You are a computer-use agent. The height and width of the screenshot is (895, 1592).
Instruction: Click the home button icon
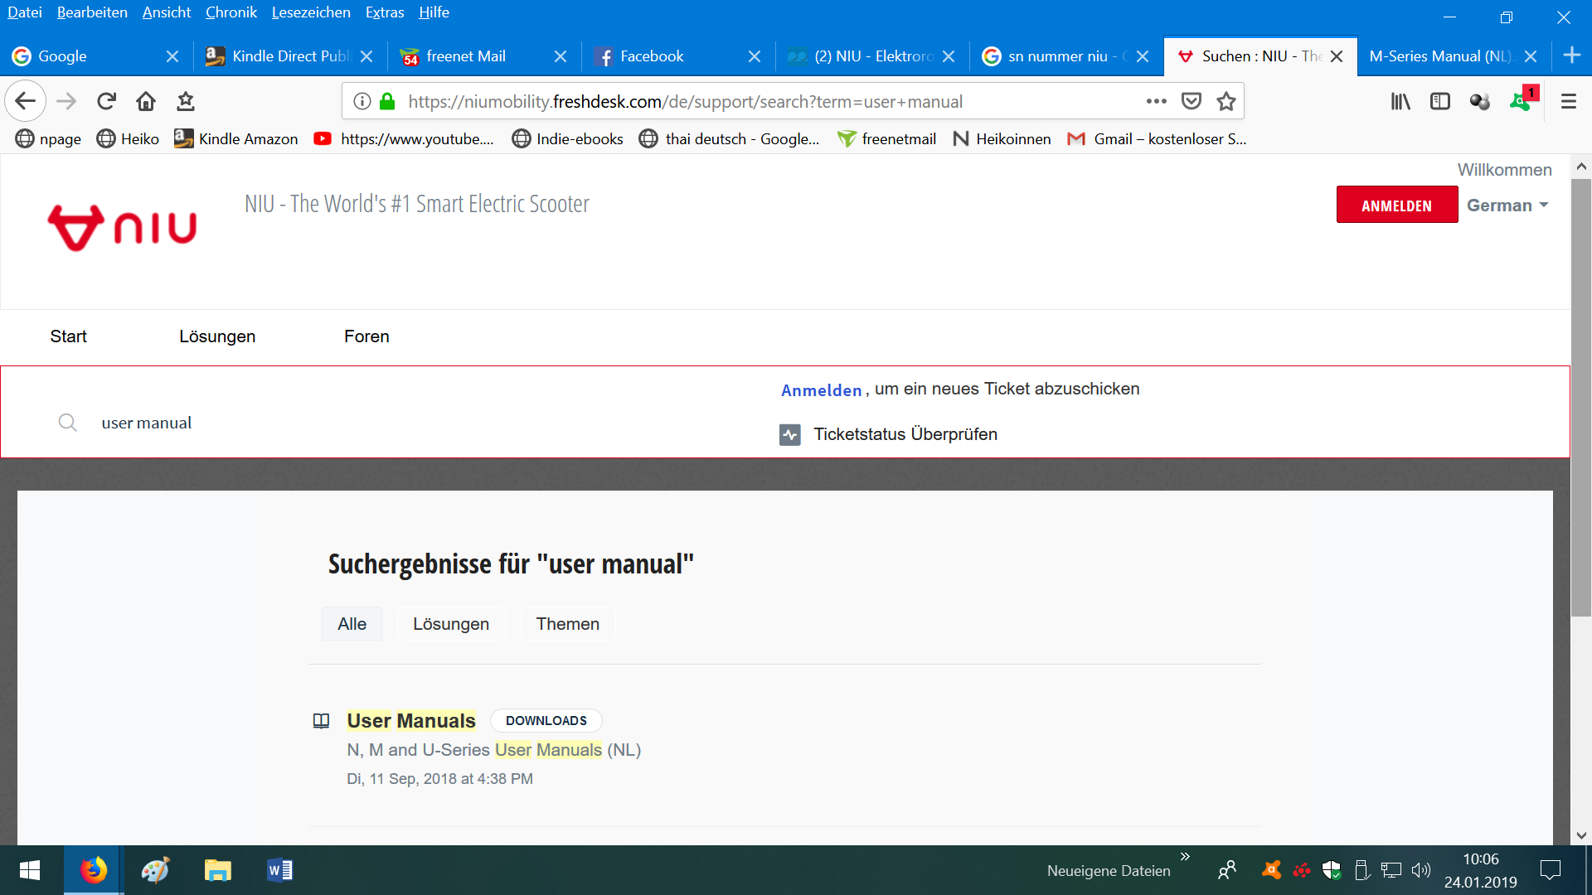[x=146, y=101]
